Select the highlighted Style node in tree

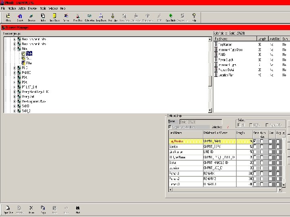(x=29, y=53)
